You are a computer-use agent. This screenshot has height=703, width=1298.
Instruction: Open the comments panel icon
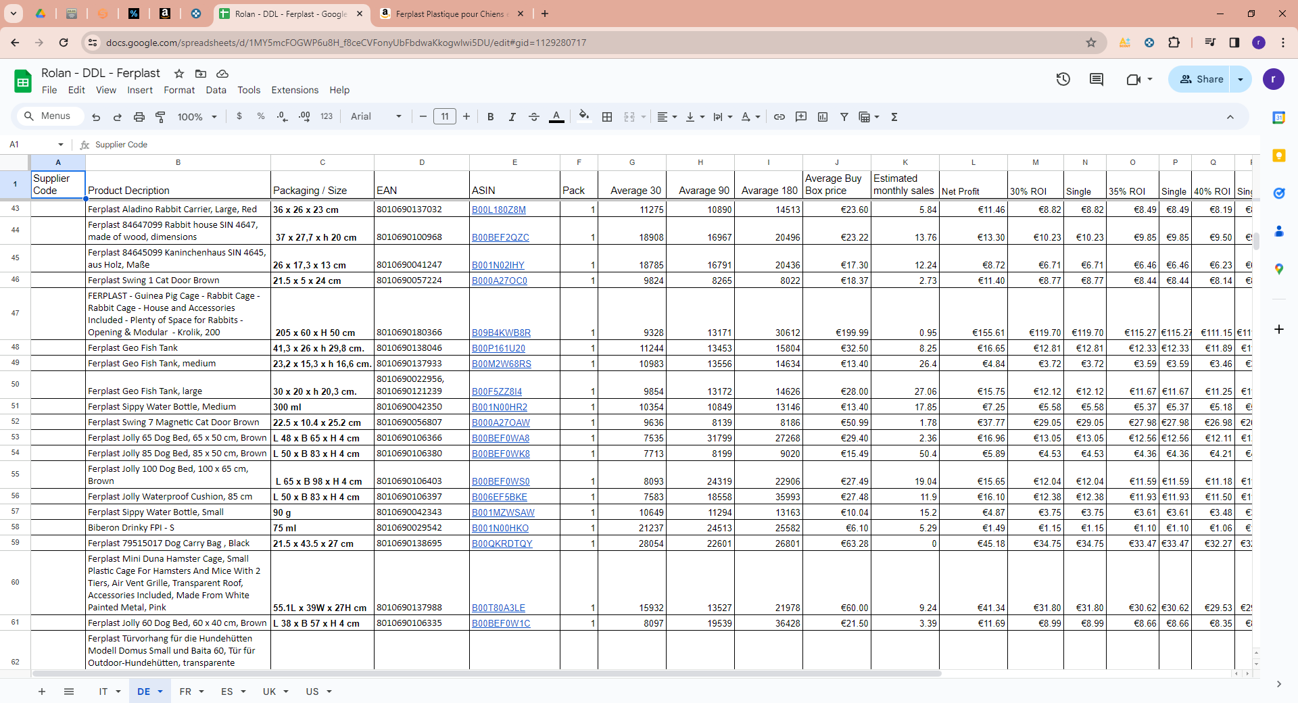(1096, 79)
